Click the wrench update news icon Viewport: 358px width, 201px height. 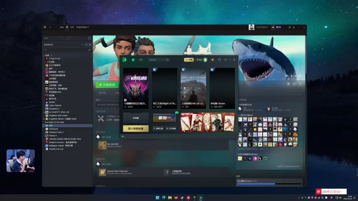point(101,118)
